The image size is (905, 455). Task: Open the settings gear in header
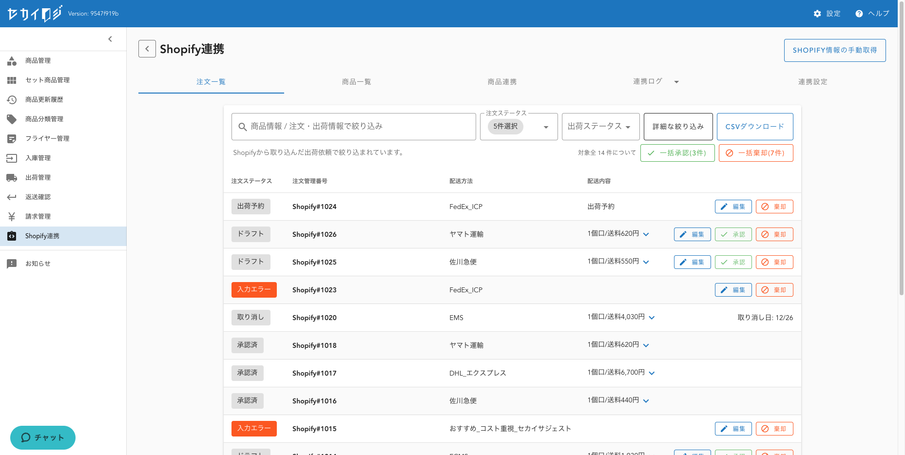coord(817,14)
